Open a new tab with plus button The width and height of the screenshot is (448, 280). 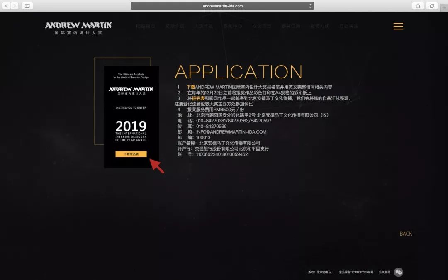pyautogui.click(x=444, y=8)
